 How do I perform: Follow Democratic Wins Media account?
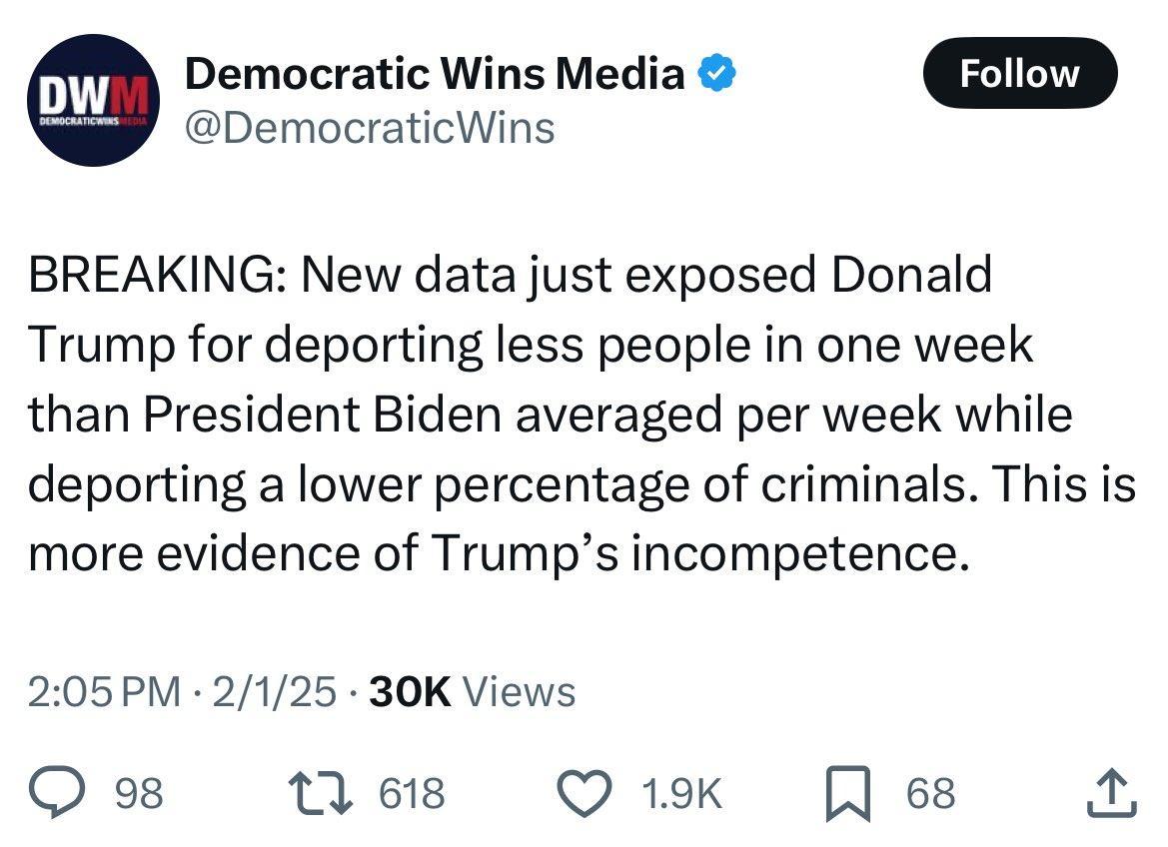pos(1020,73)
